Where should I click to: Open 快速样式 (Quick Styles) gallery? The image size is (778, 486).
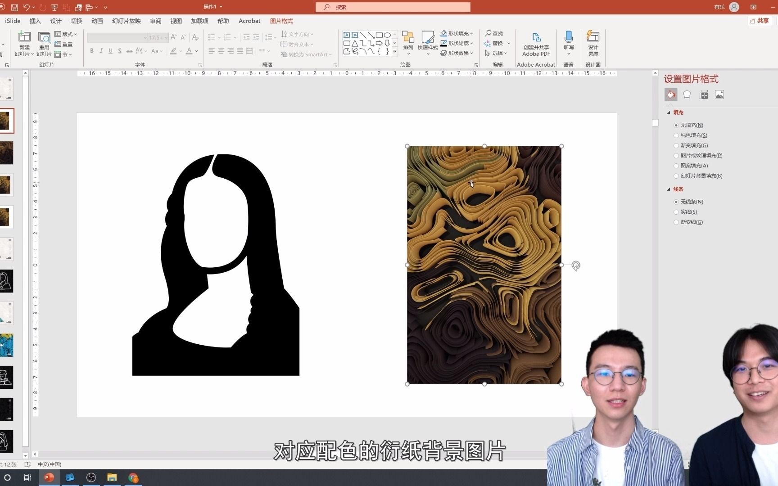pos(427,43)
